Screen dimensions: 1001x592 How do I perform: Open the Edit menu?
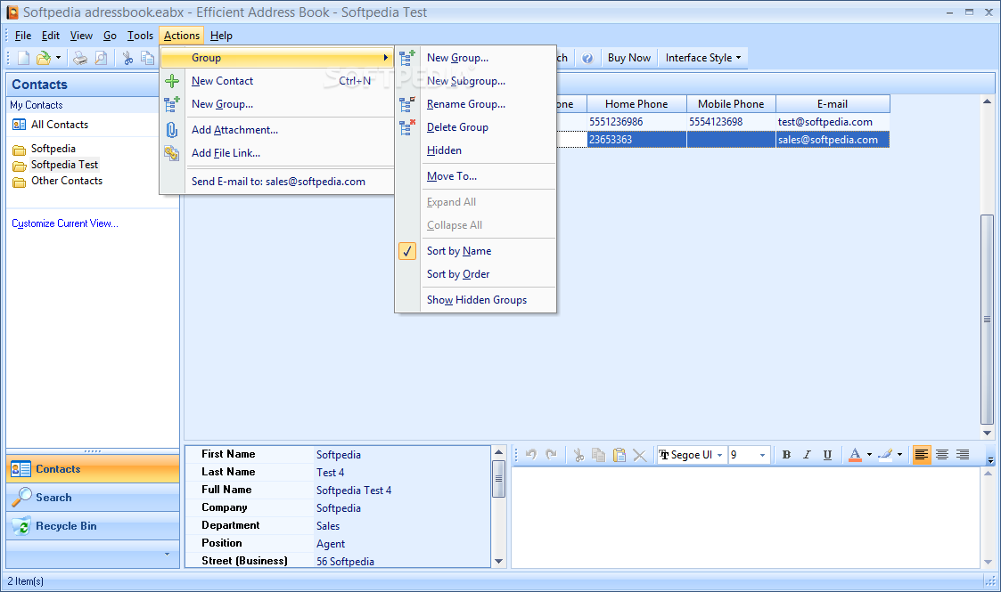coord(51,36)
